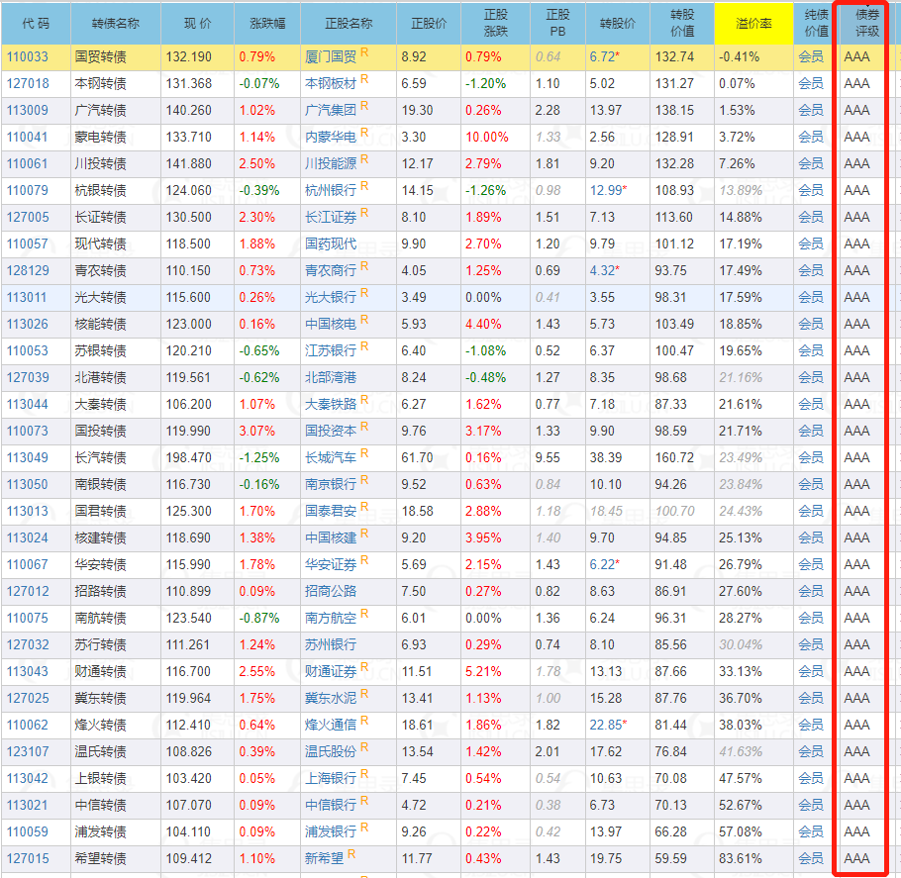Open bond code 127039 link
Viewport: 901px width, 878px height.
(28, 377)
